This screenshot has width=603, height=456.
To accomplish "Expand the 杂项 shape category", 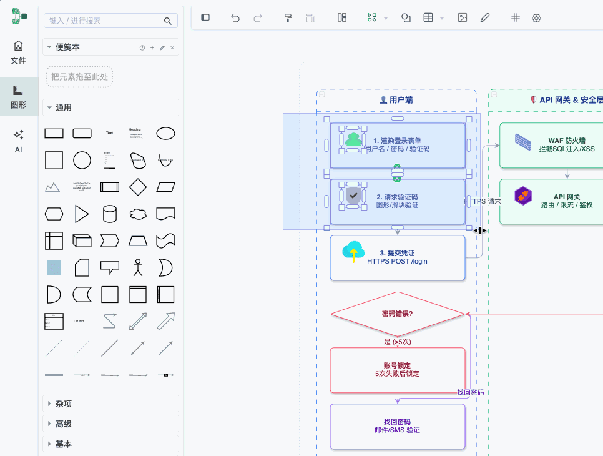I will coord(64,404).
